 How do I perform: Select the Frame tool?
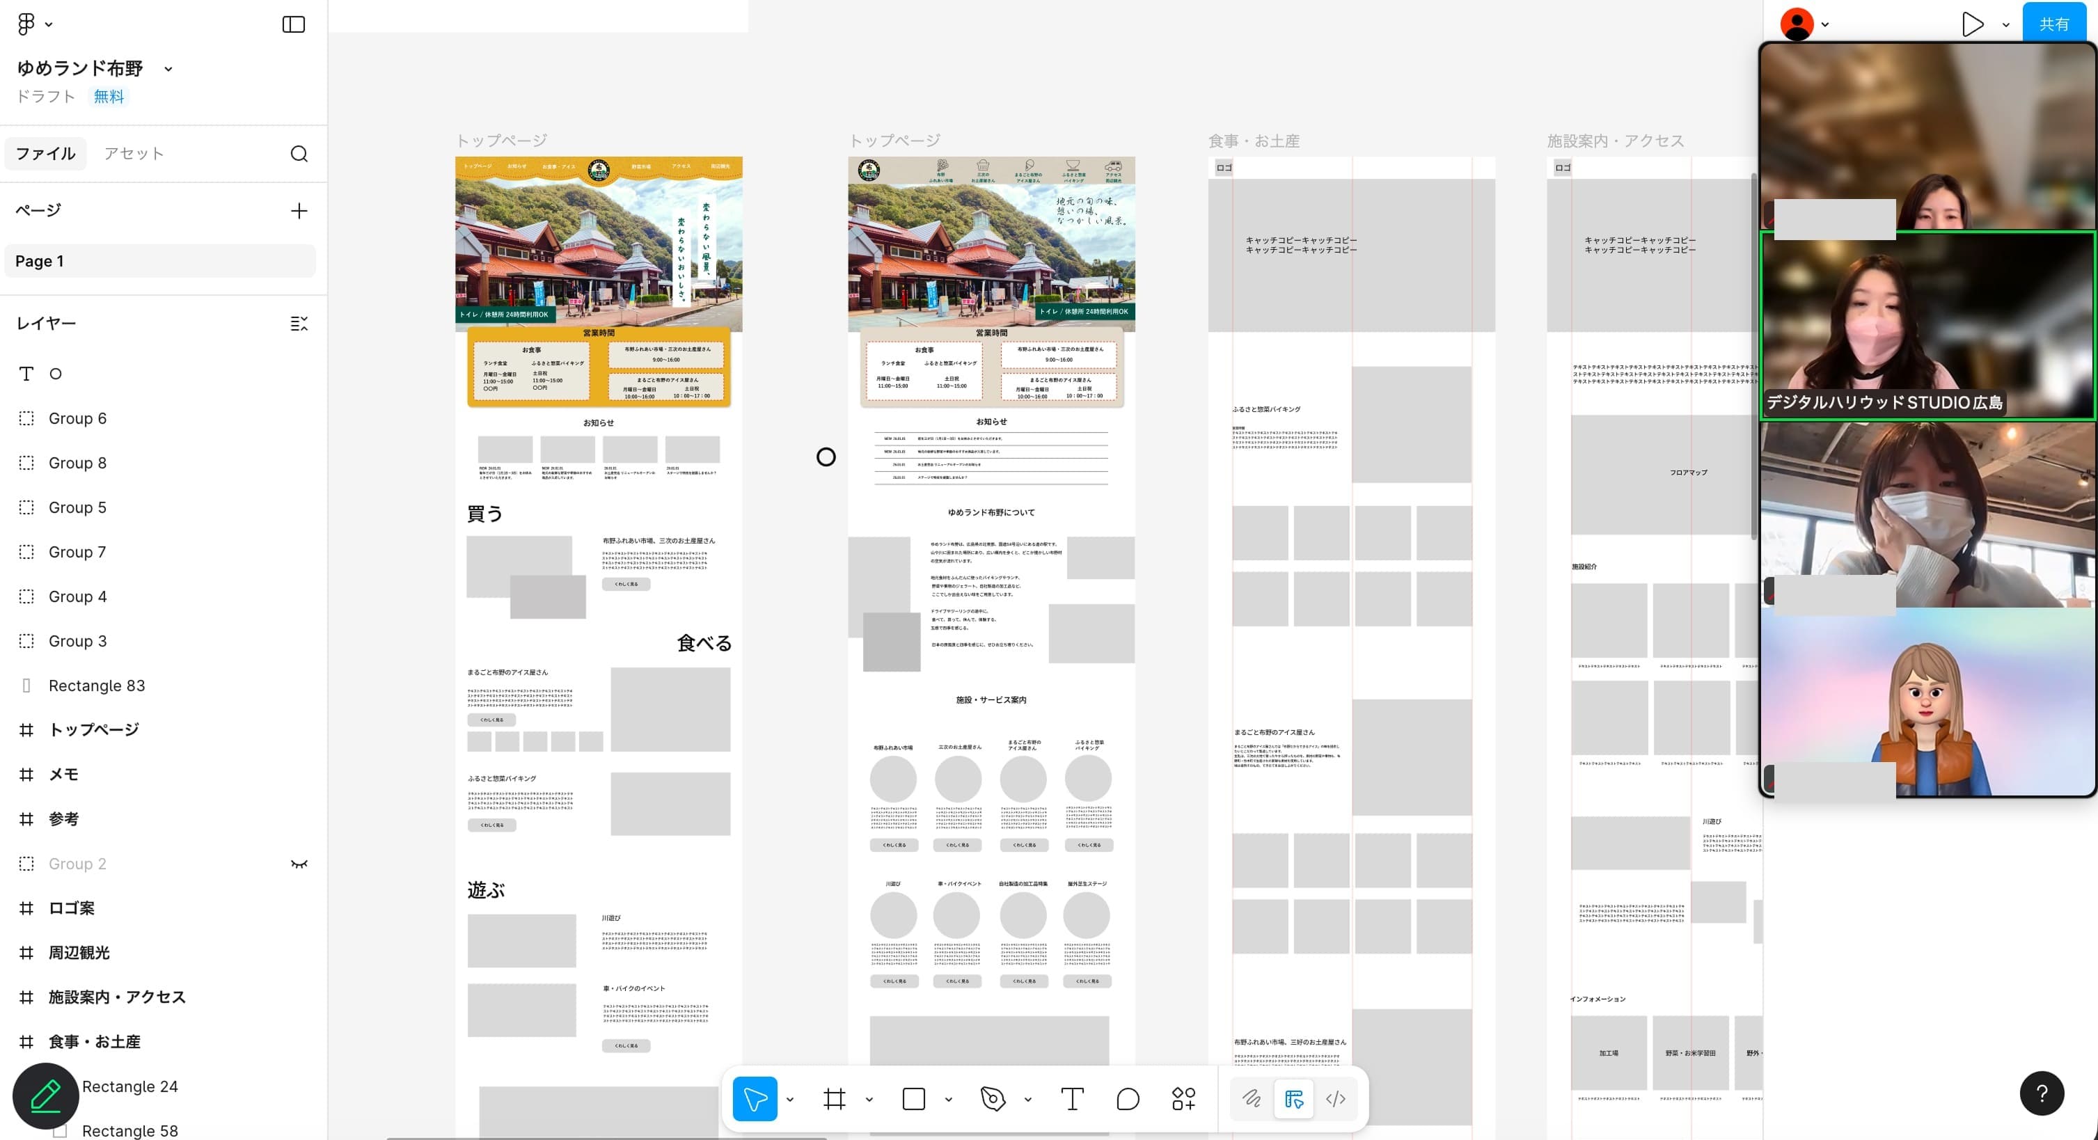834,1100
